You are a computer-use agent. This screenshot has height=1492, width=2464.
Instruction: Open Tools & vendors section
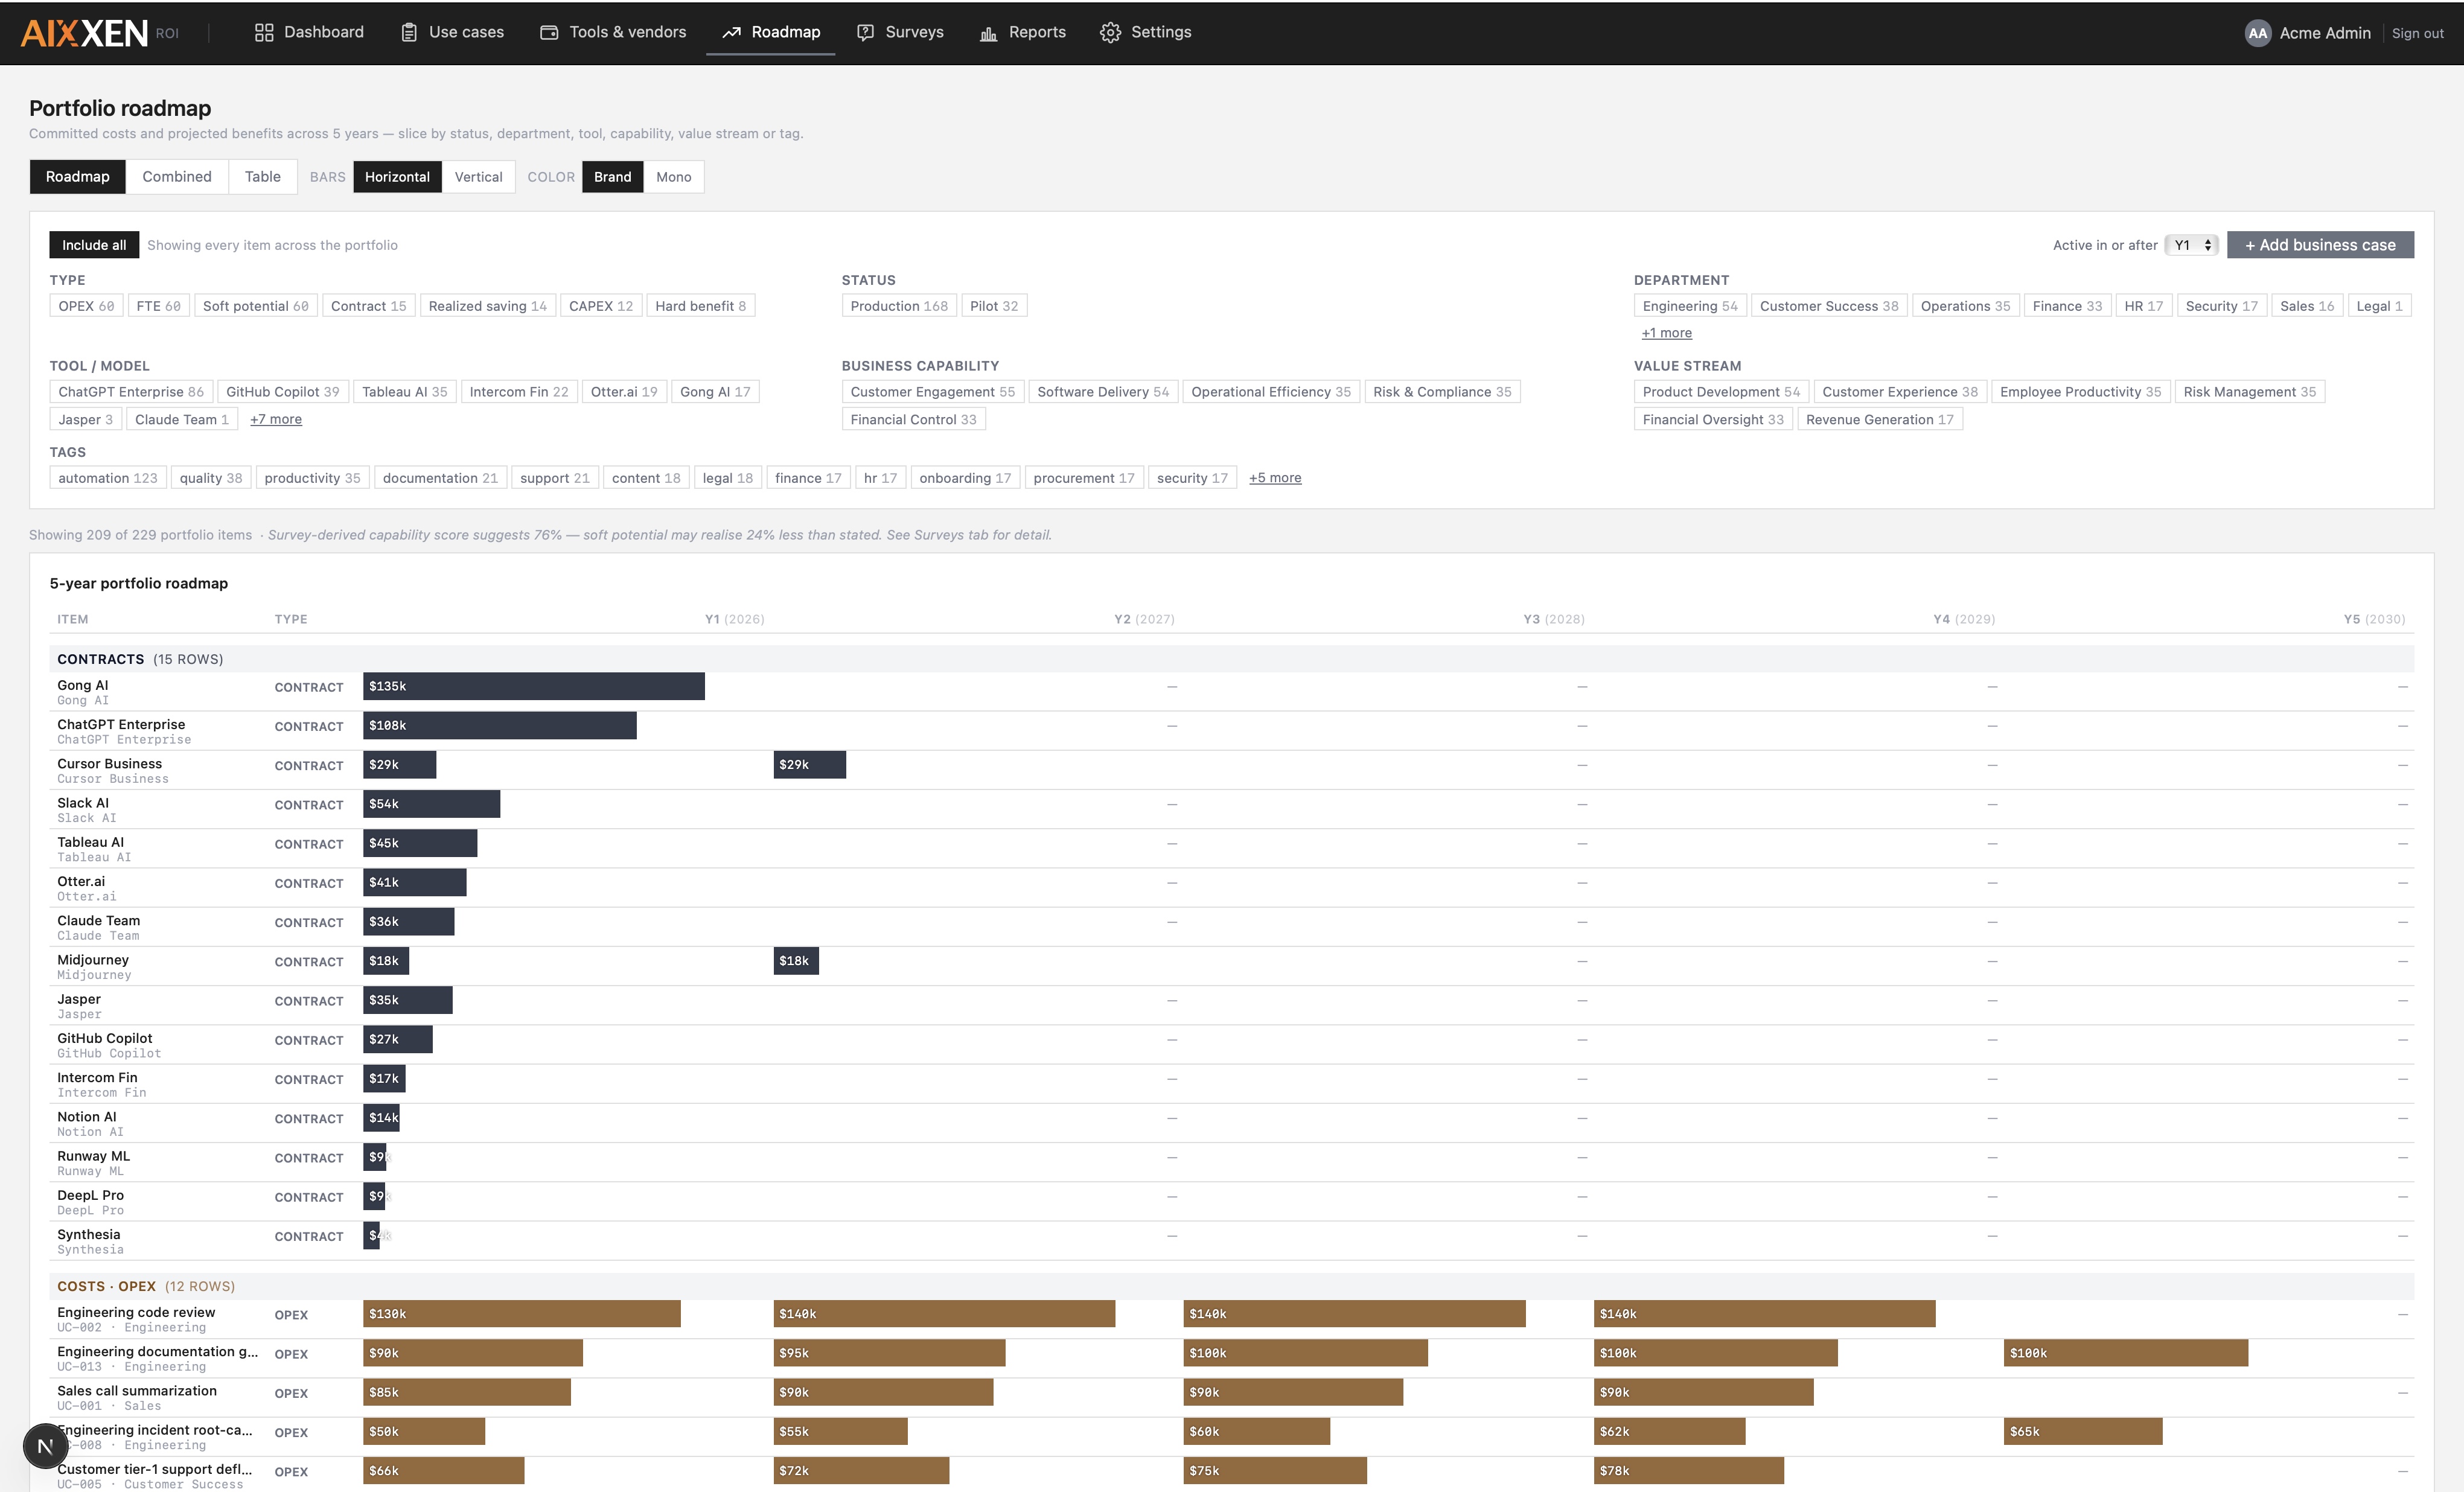point(613,32)
